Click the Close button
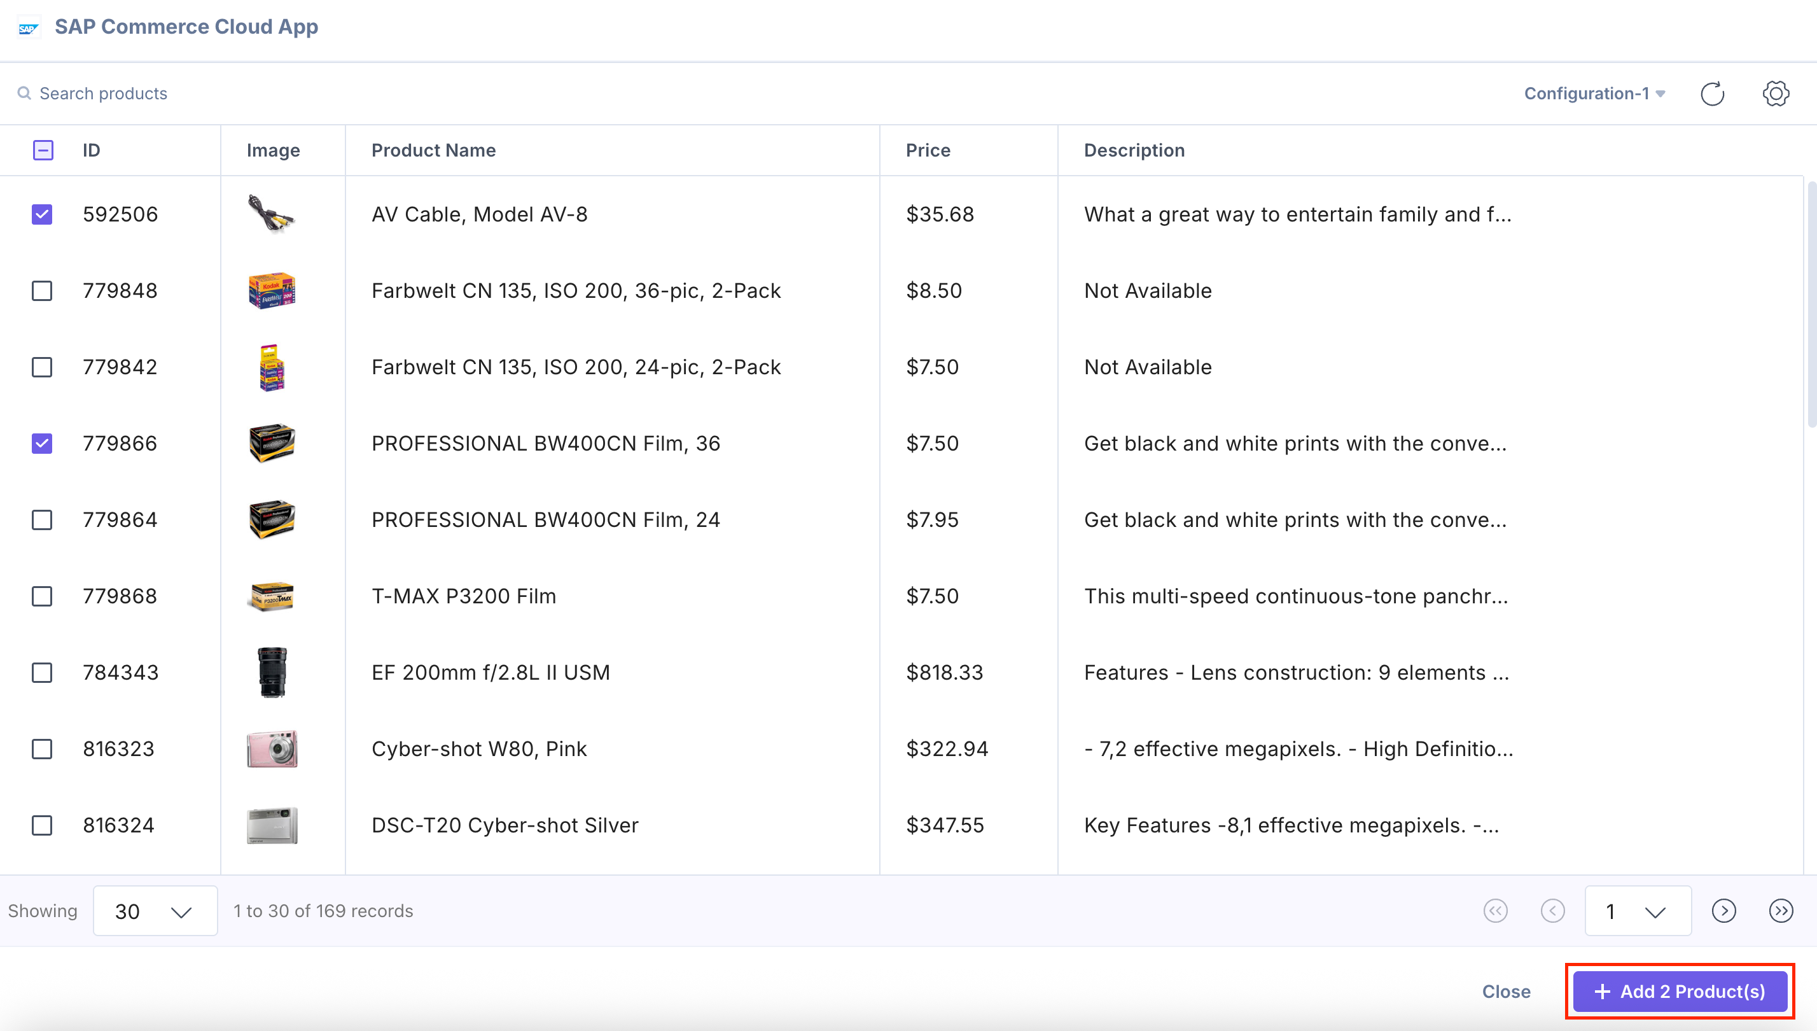Image resolution: width=1817 pixels, height=1031 pixels. click(x=1507, y=992)
